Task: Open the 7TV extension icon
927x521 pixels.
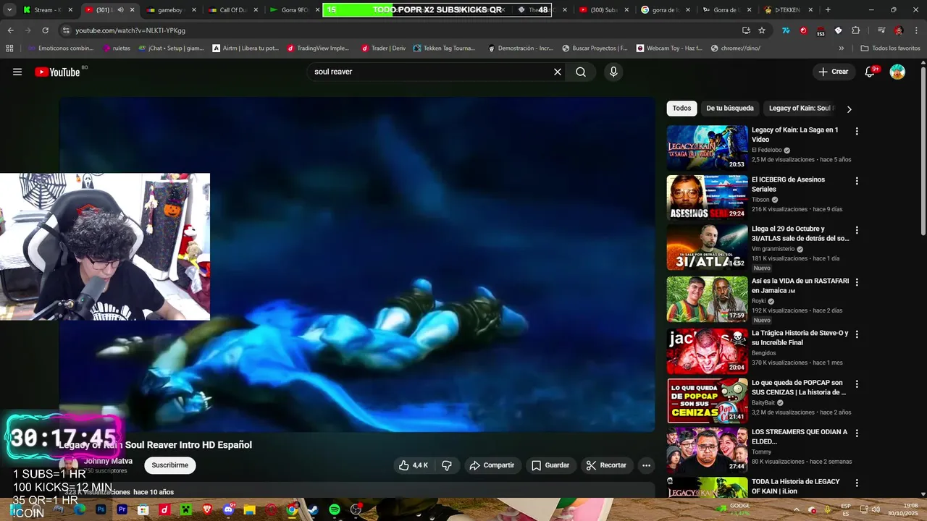Action: click(786, 30)
